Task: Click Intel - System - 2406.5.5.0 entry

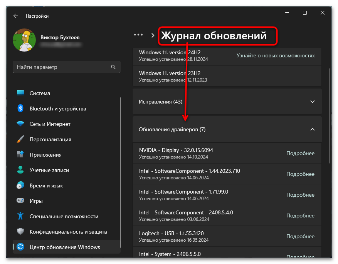Action: [227, 252]
